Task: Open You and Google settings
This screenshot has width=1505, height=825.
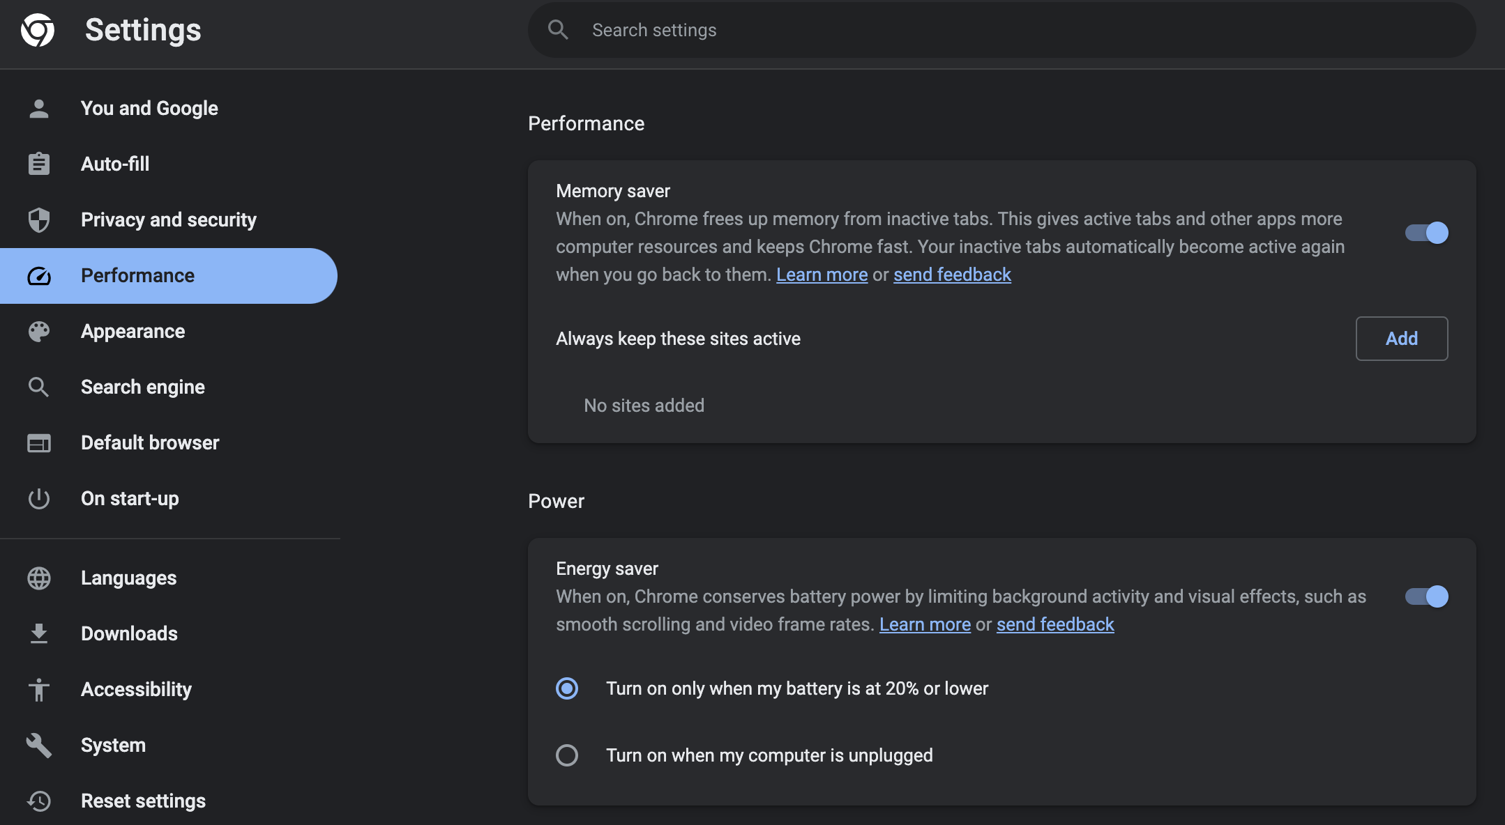Action: [169, 109]
